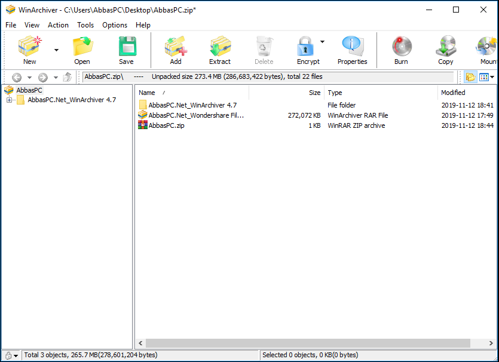The height and width of the screenshot is (362, 499).
Task: Click the WinArchiver title bar app icon
Action: pos(10,10)
